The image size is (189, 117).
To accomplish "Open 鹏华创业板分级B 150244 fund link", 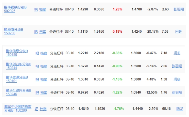I will [x=18, y=66].
